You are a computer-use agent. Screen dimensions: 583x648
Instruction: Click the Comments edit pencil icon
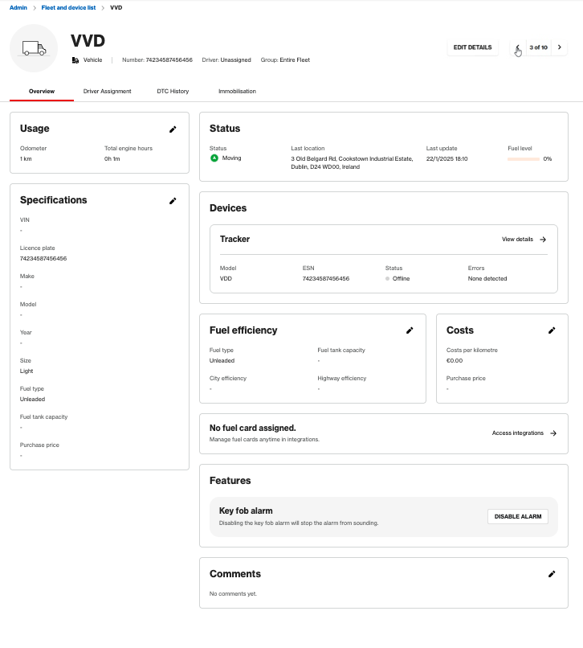tap(552, 574)
